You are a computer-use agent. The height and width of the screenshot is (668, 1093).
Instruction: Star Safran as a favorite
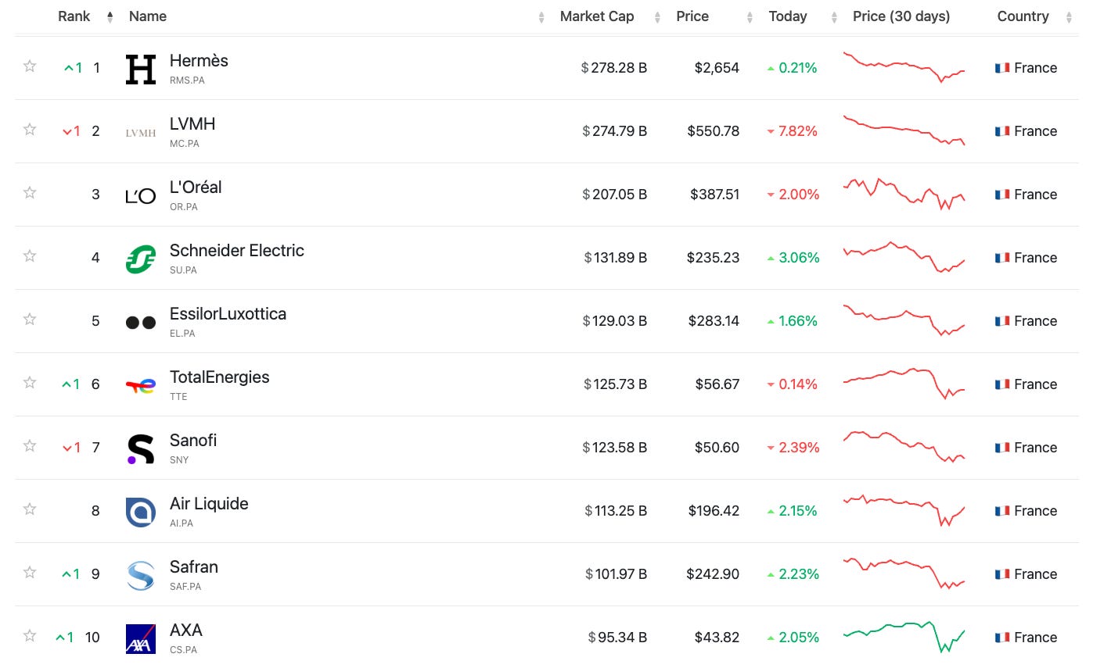pos(30,572)
